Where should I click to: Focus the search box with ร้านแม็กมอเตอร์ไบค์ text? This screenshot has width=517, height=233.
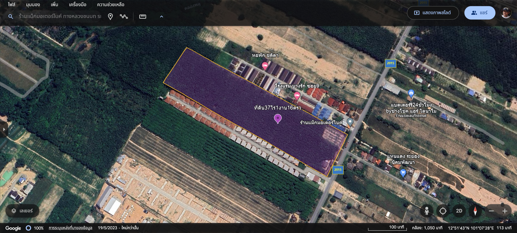coord(60,16)
